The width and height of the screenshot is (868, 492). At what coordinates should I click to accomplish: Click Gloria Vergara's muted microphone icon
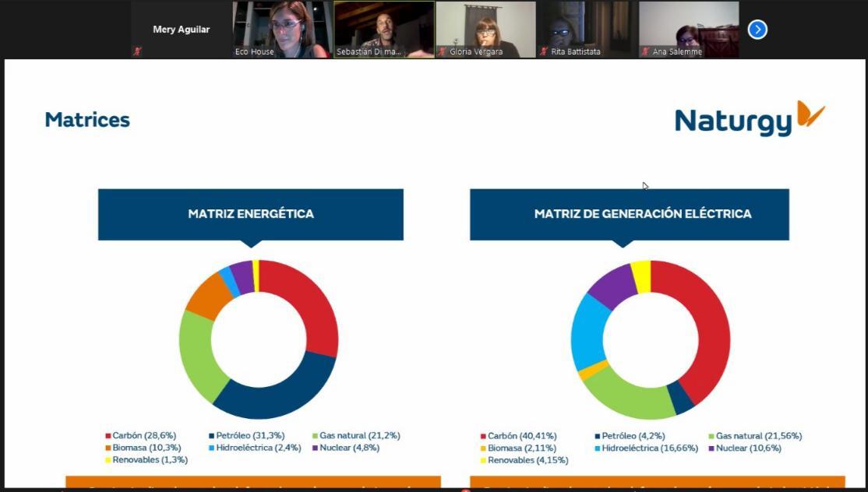(x=442, y=51)
